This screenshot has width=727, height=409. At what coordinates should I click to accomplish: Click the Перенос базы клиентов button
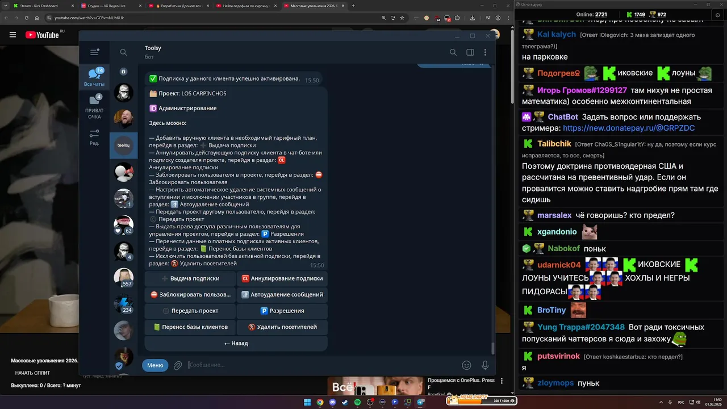[190, 327]
